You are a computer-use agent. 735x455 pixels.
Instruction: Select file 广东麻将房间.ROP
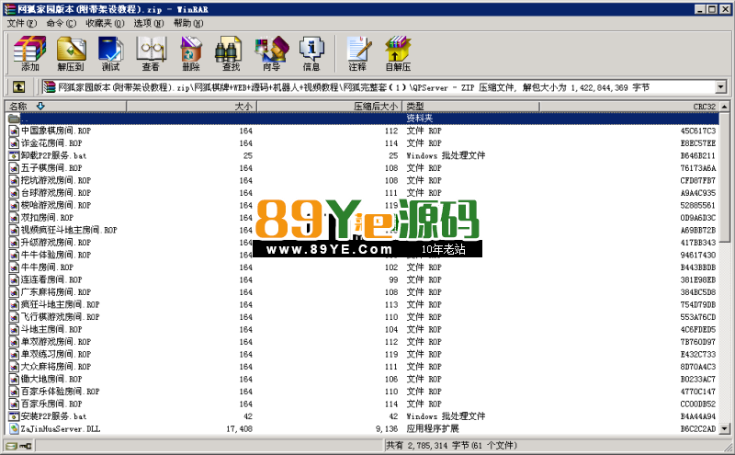(56, 292)
